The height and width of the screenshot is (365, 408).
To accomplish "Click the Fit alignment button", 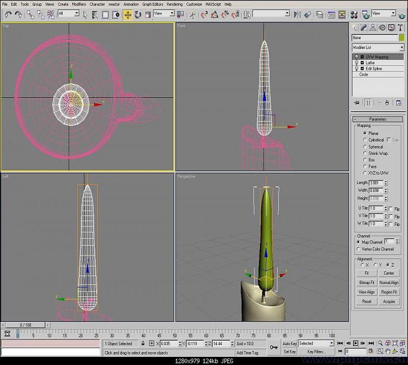I will click(367, 273).
